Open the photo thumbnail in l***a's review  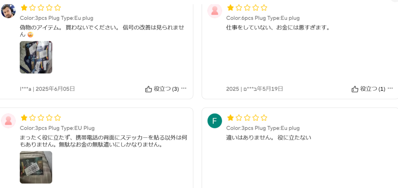[36, 57]
